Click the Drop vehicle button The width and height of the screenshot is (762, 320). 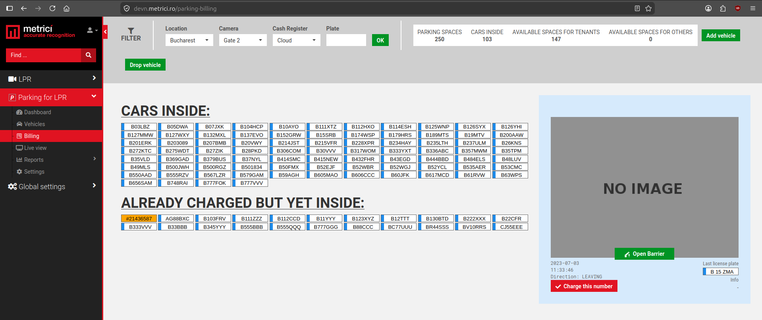point(145,65)
